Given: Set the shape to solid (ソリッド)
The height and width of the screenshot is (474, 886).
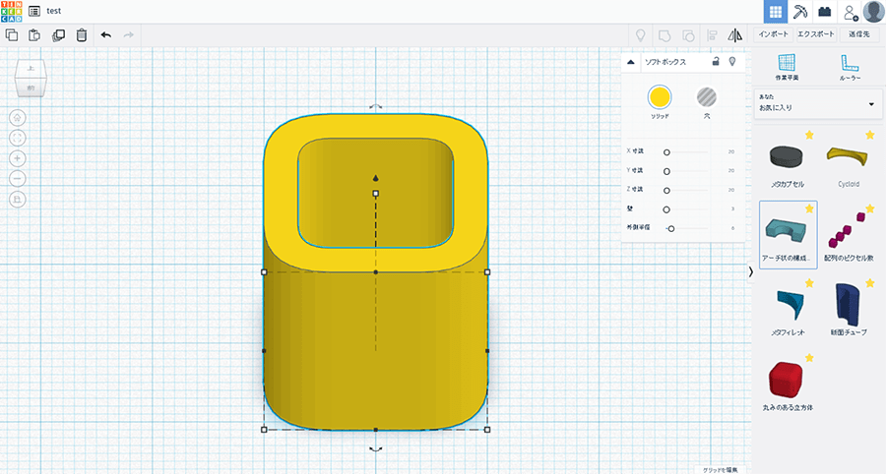Looking at the screenshot, I should click(x=659, y=96).
